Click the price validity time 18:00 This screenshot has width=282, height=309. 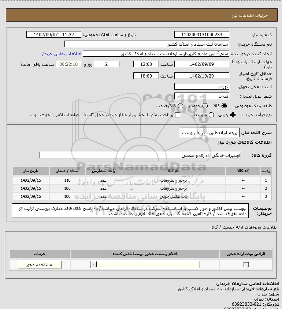coord(146,76)
